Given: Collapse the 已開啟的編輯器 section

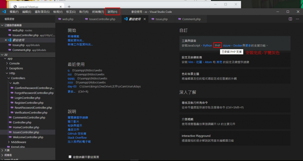Looking at the screenshot, I should click(2, 25).
